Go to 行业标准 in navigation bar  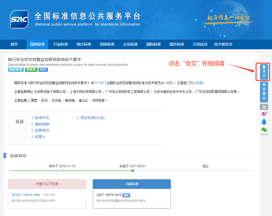tap(61, 44)
